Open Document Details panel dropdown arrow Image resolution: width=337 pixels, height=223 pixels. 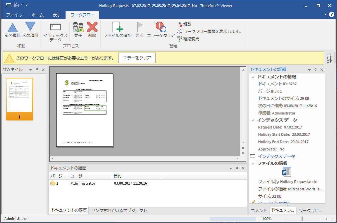(309, 70)
